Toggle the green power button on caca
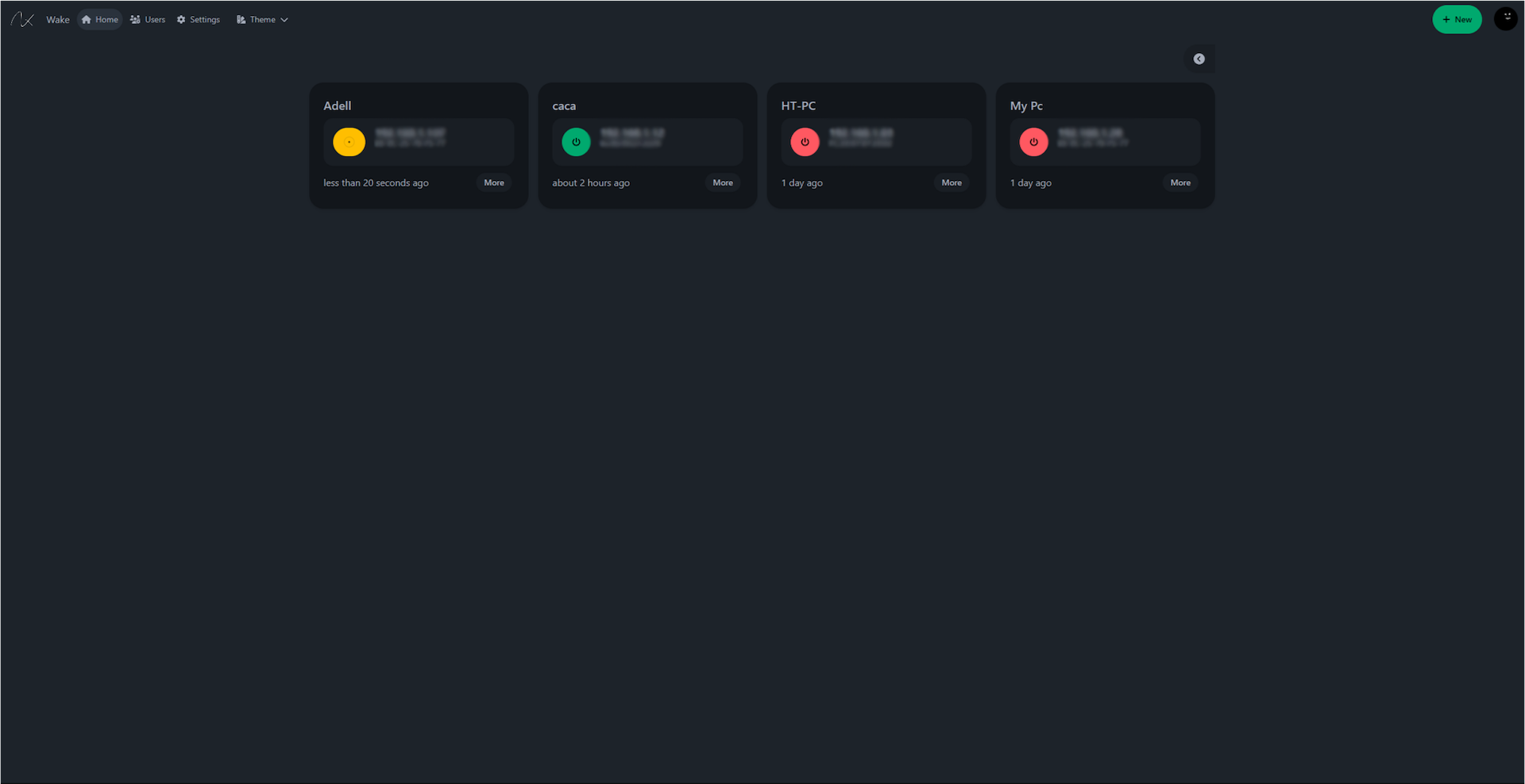This screenshot has height=784, width=1525. tap(576, 142)
